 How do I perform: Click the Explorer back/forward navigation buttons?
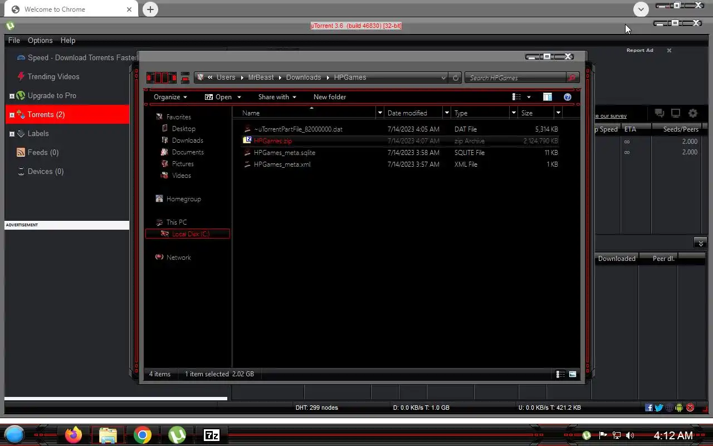tap(162, 77)
